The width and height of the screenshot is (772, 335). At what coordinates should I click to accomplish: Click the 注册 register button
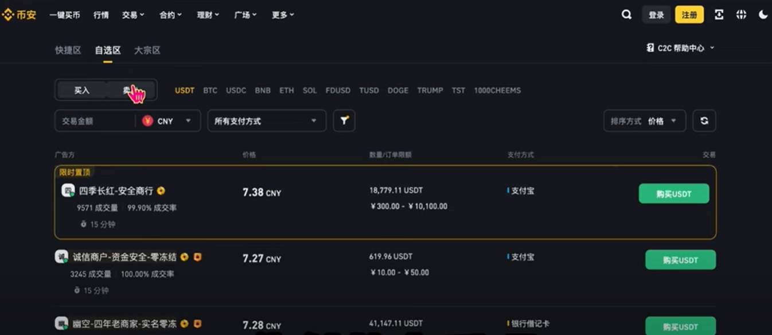point(689,15)
